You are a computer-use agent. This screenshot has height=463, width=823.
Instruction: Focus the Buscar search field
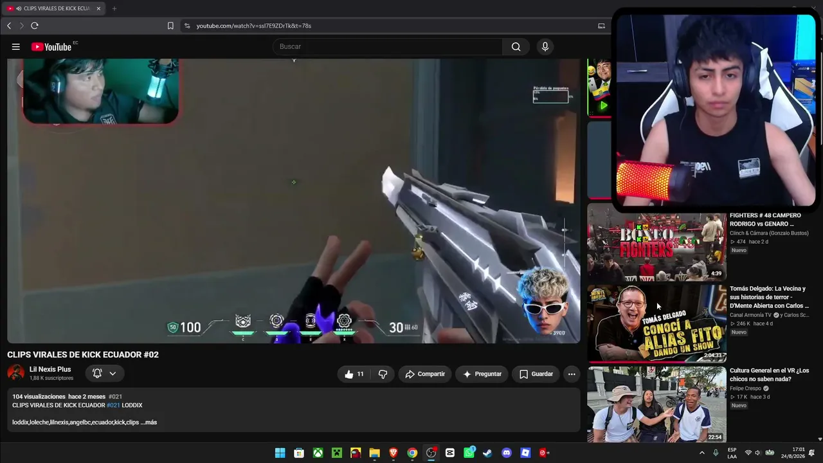(388, 46)
